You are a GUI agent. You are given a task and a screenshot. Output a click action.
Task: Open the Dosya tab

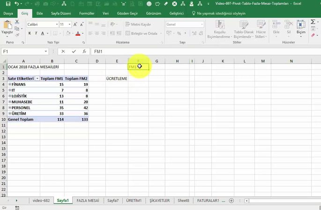pos(8,14)
